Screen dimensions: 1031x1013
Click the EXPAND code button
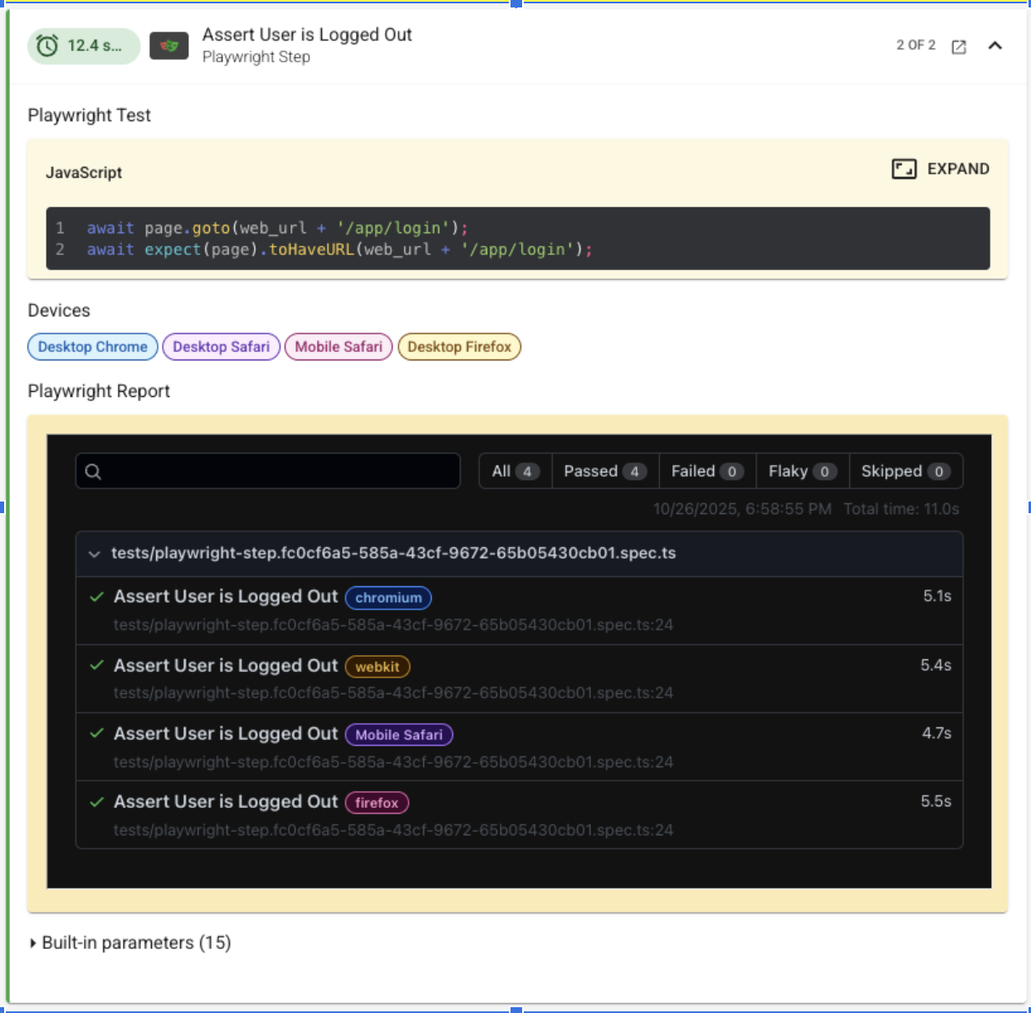941,169
